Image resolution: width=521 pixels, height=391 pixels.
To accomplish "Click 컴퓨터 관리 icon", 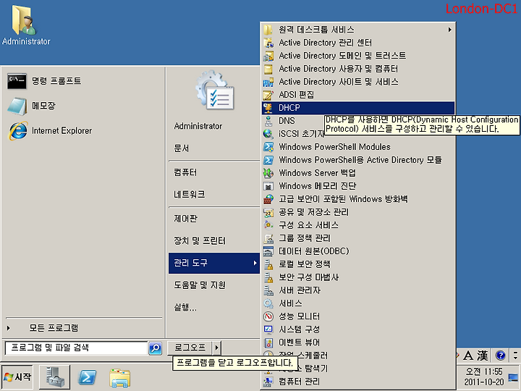I will [268, 382].
